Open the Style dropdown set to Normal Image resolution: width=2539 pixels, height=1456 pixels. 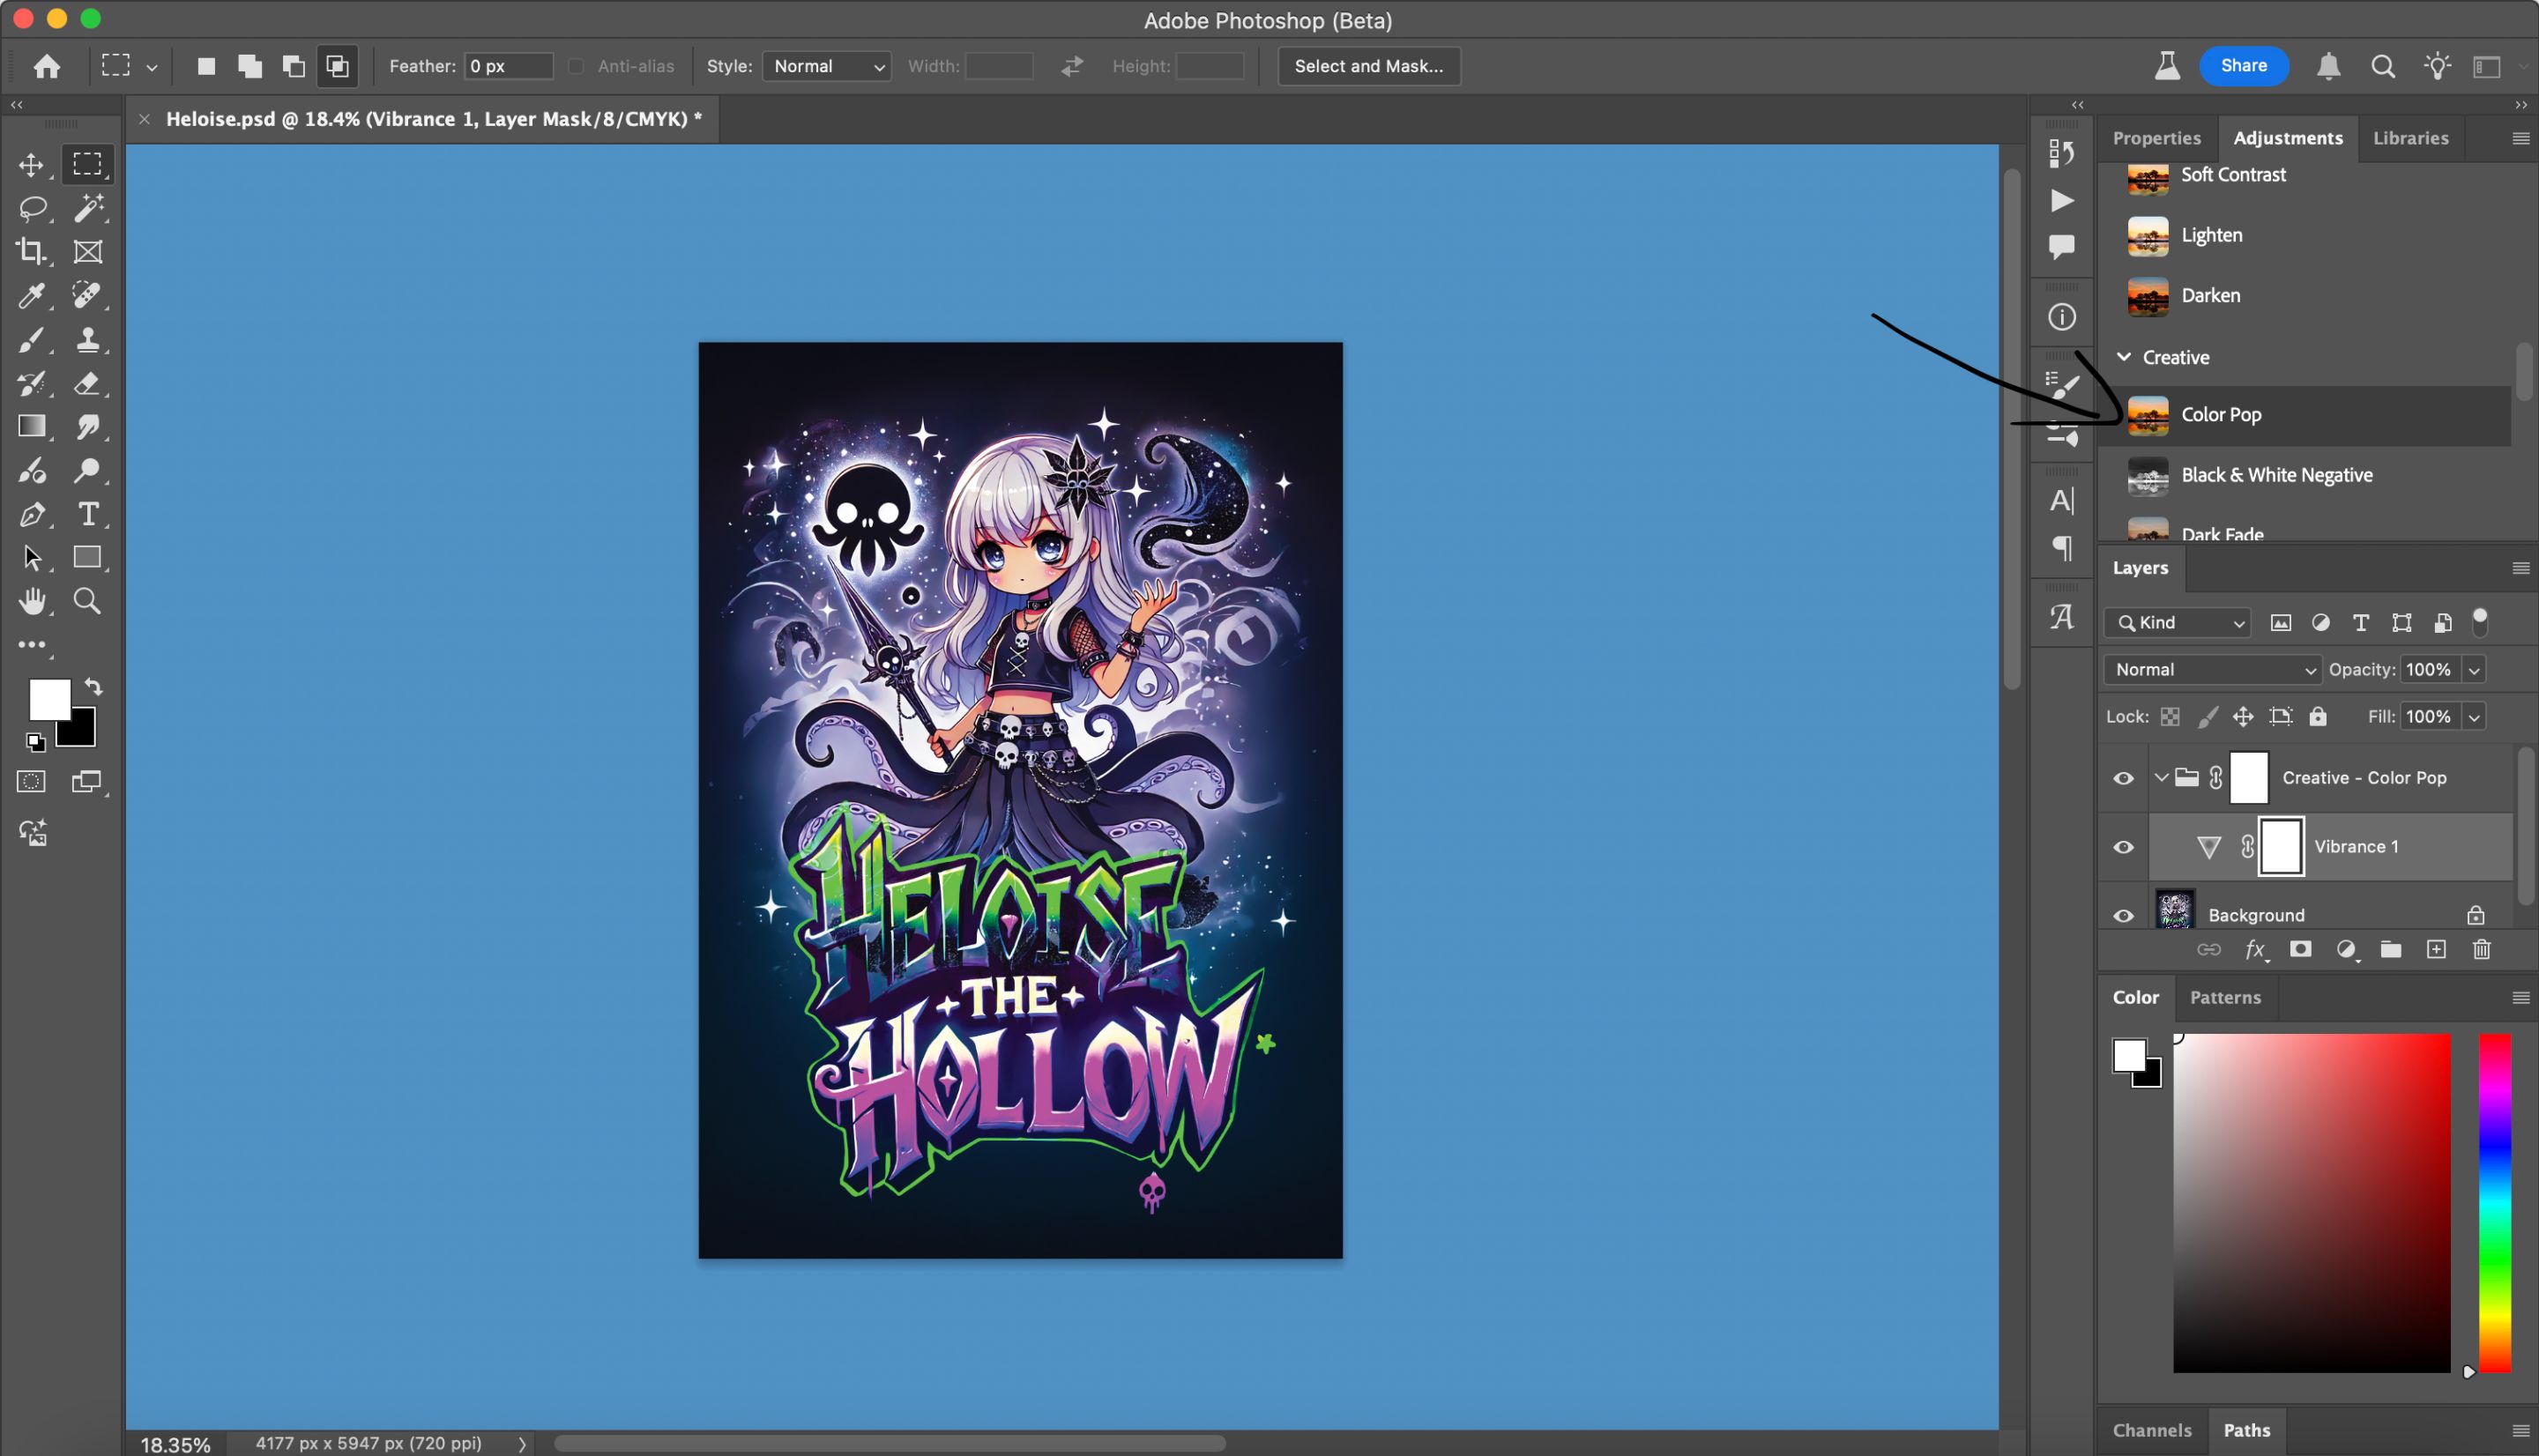(826, 66)
